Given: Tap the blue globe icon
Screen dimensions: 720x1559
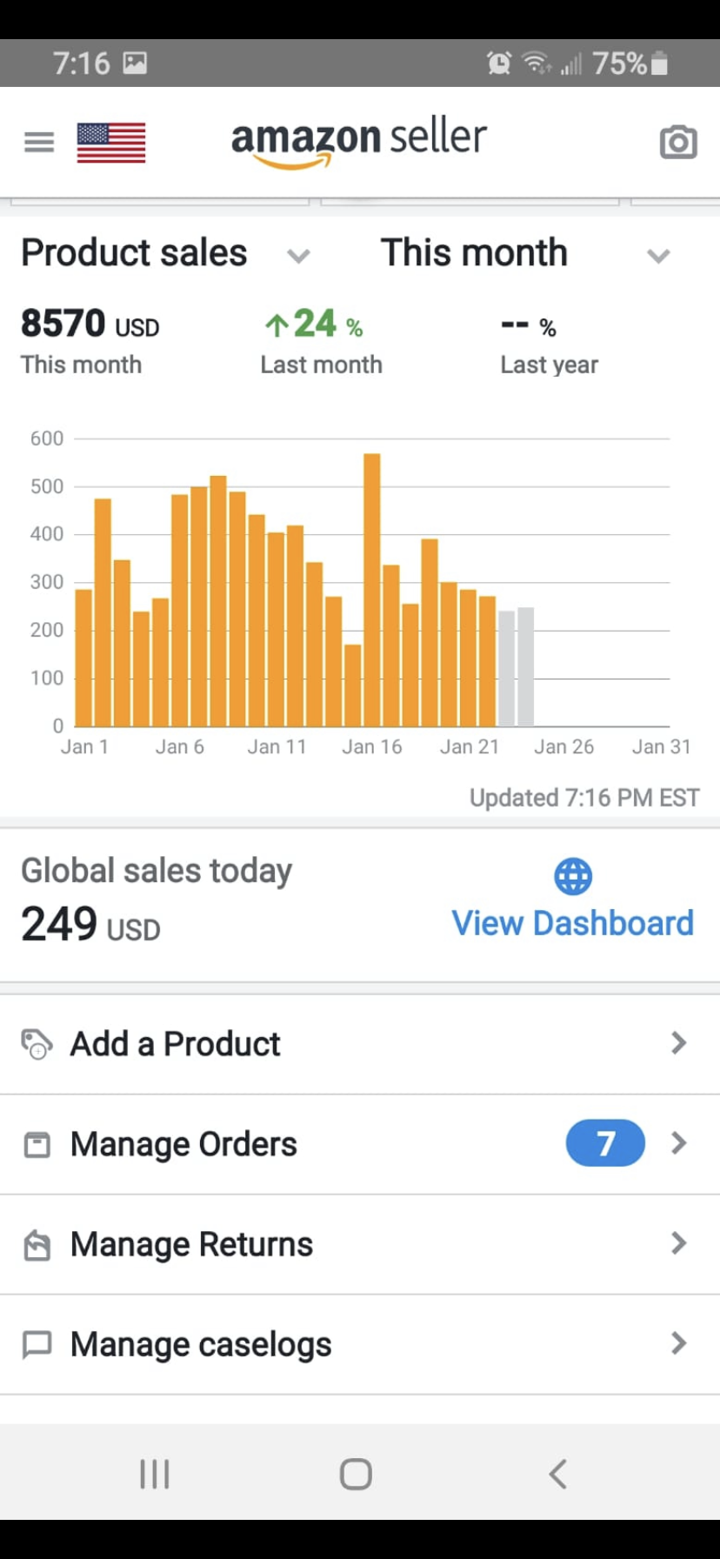Looking at the screenshot, I should (573, 876).
